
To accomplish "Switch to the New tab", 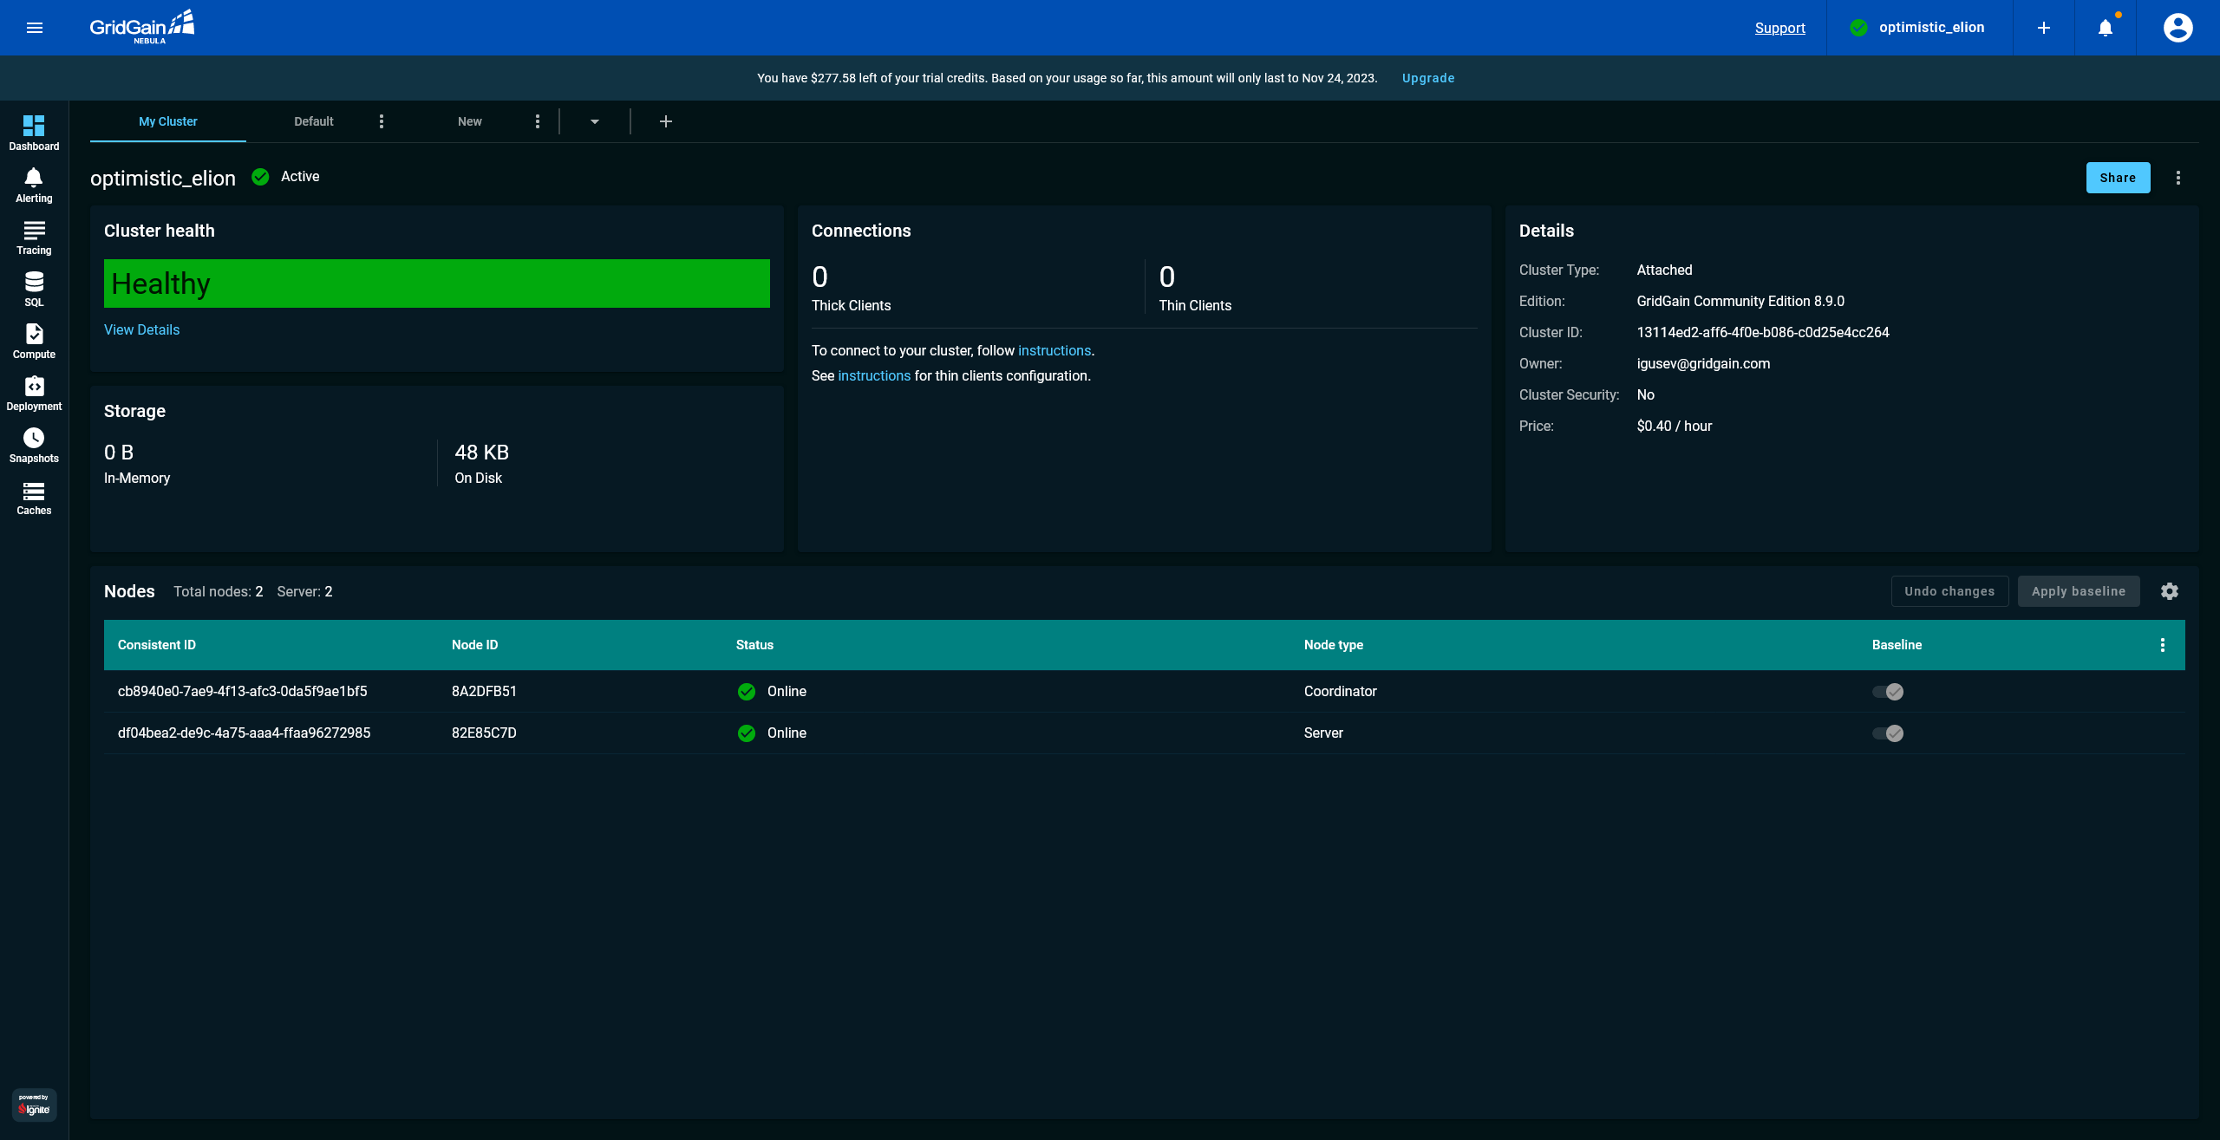I will tap(470, 121).
